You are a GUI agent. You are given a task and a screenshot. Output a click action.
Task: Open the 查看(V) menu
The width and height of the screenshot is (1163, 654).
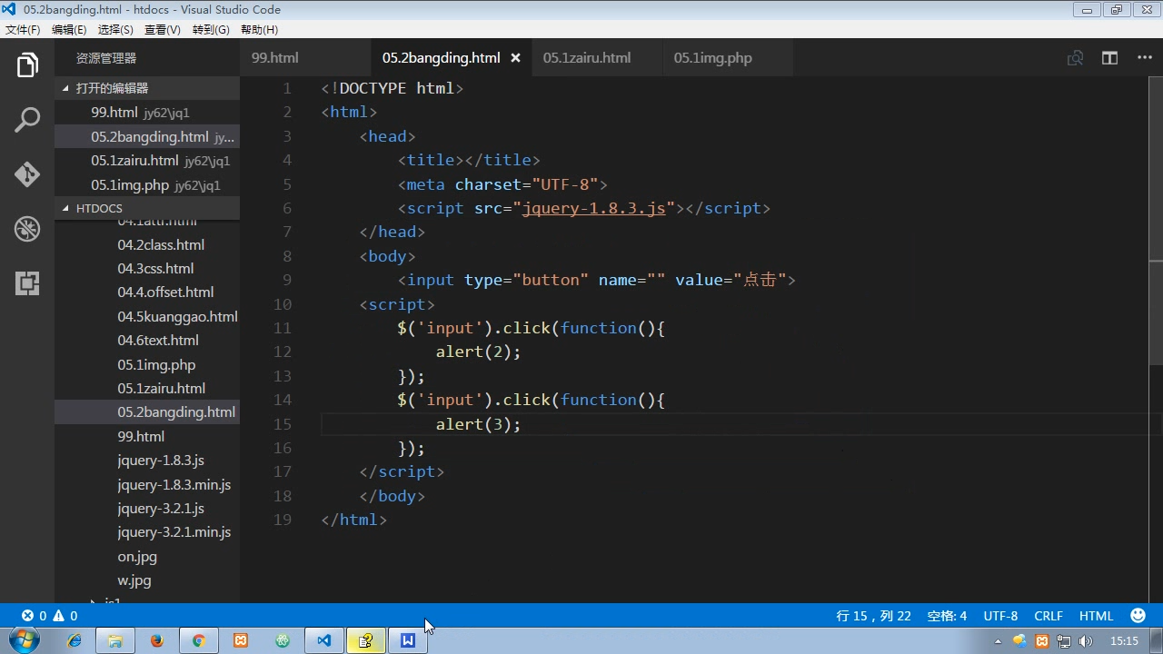click(x=163, y=29)
